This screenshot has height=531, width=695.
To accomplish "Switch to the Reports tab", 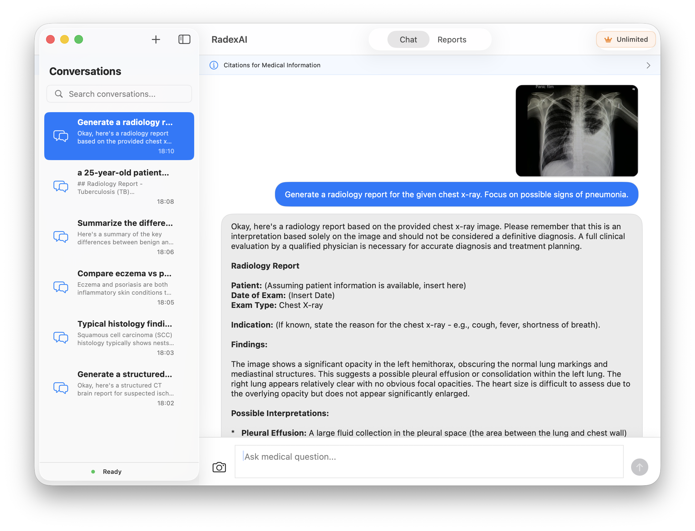I will coord(452,40).
